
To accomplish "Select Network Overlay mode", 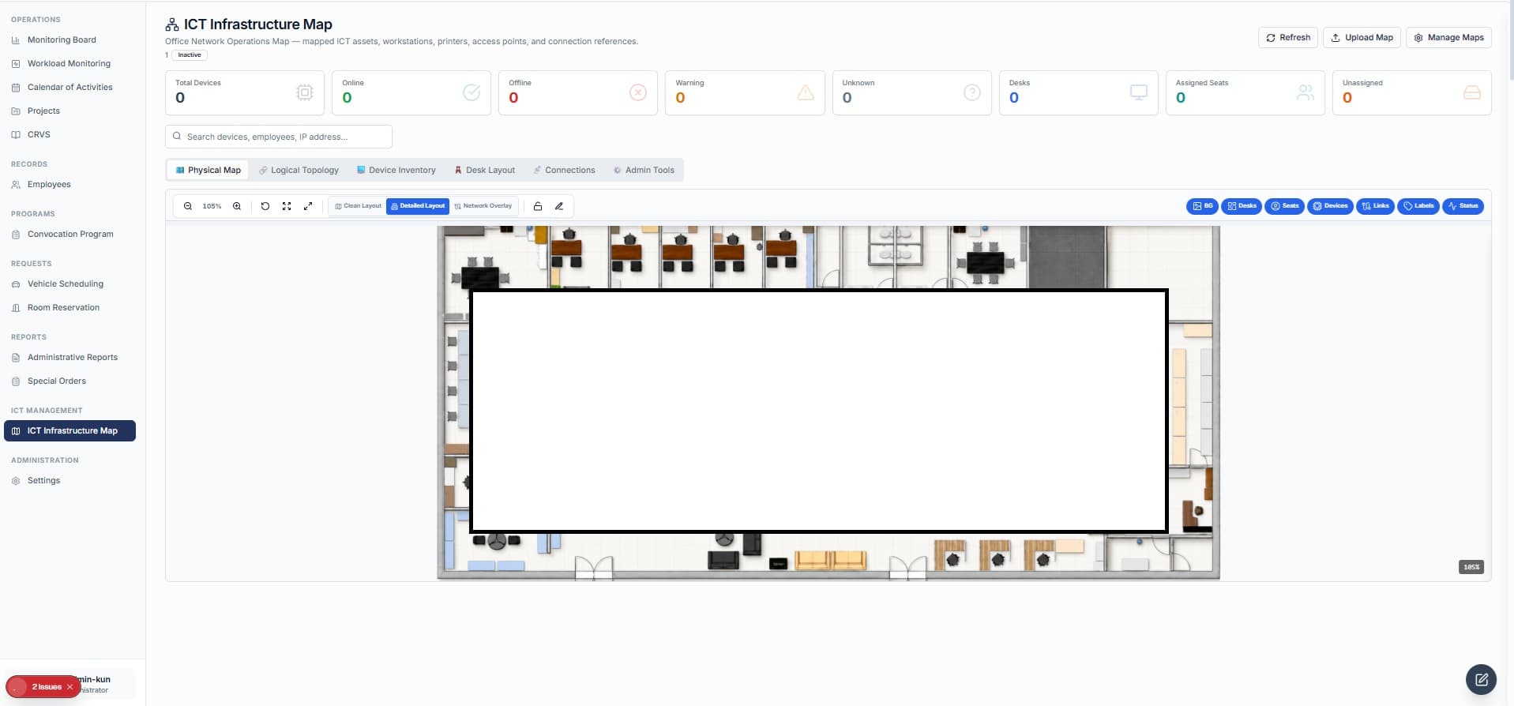I will pos(483,206).
